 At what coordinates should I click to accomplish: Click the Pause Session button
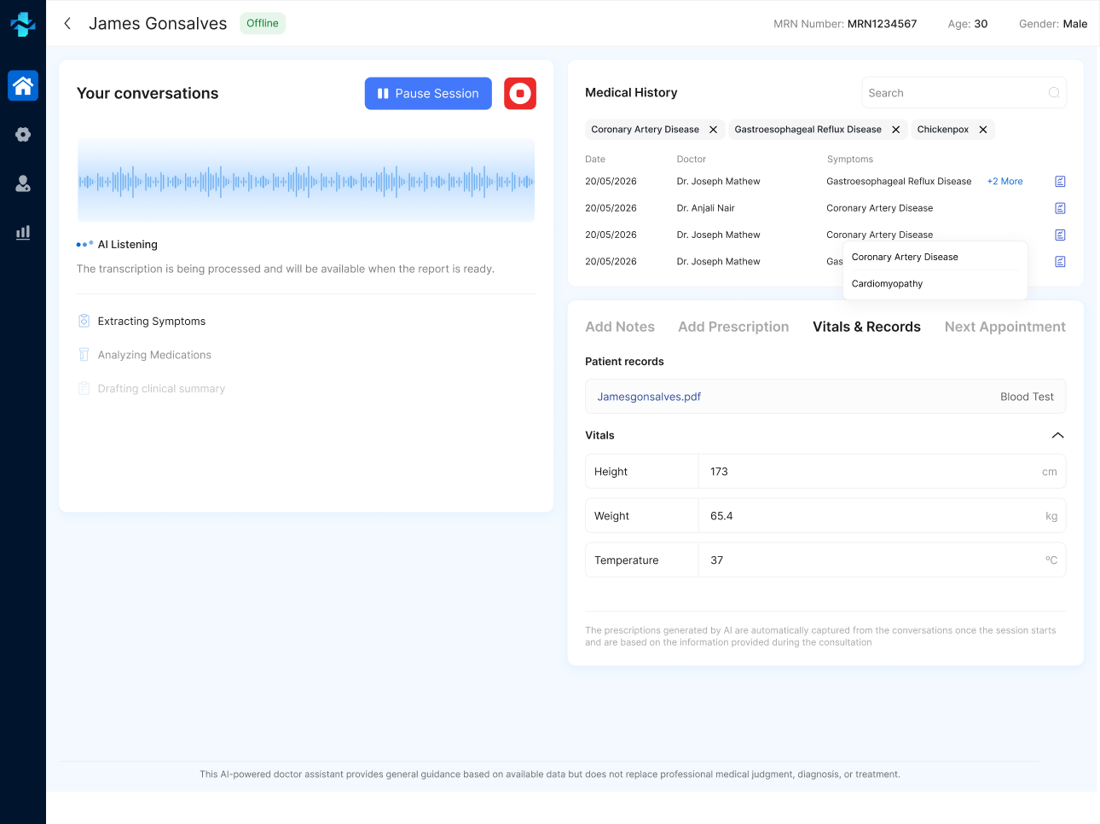coord(428,94)
